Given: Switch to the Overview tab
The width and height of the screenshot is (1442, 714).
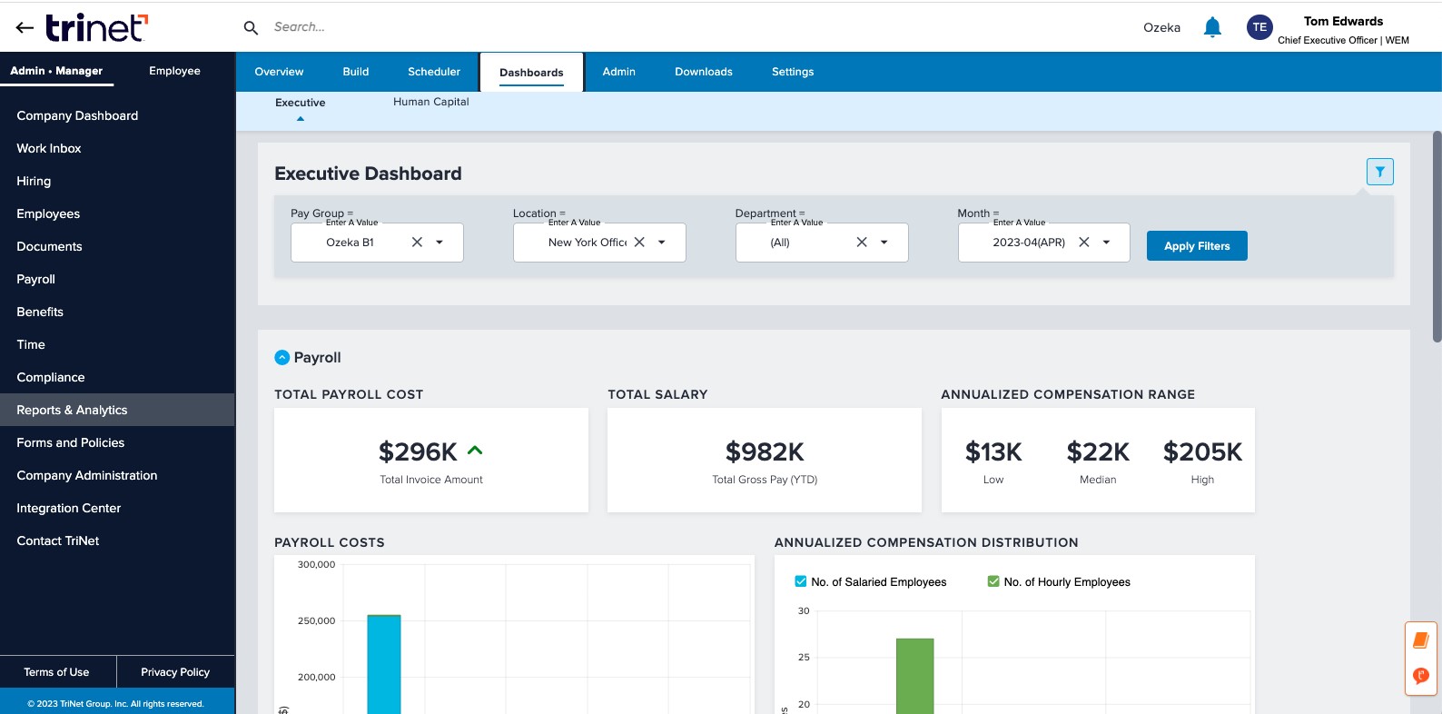Looking at the screenshot, I should click(279, 72).
